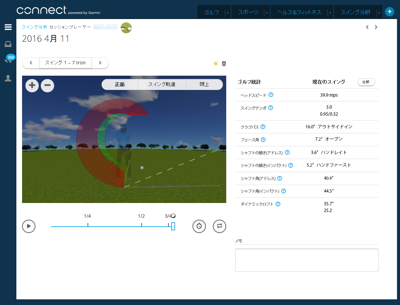The height and width of the screenshot is (305, 400).
Task: Click the 比較 compare button
Action: point(366,82)
